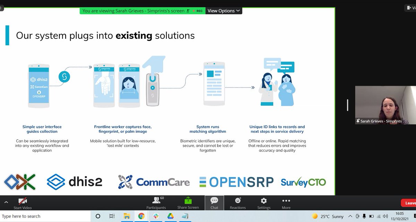
Task: Click the battery status tray icon
Action: point(372,216)
